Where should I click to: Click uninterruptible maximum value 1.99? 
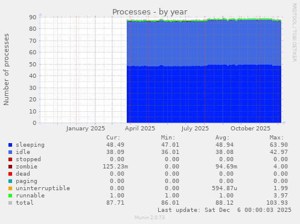click(281, 188)
